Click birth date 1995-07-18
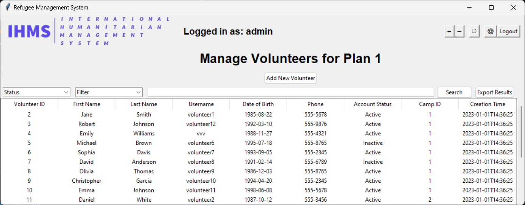This screenshot has height=205, width=525. pyautogui.click(x=258, y=143)
